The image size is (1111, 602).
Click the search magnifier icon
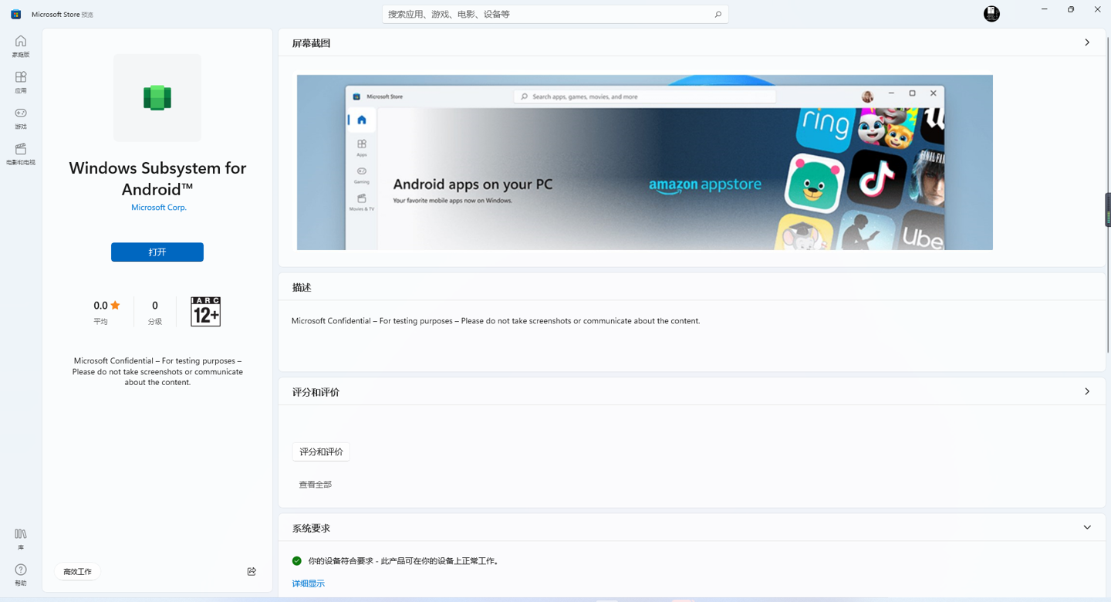pyautogui.click(x=718, y=14)
